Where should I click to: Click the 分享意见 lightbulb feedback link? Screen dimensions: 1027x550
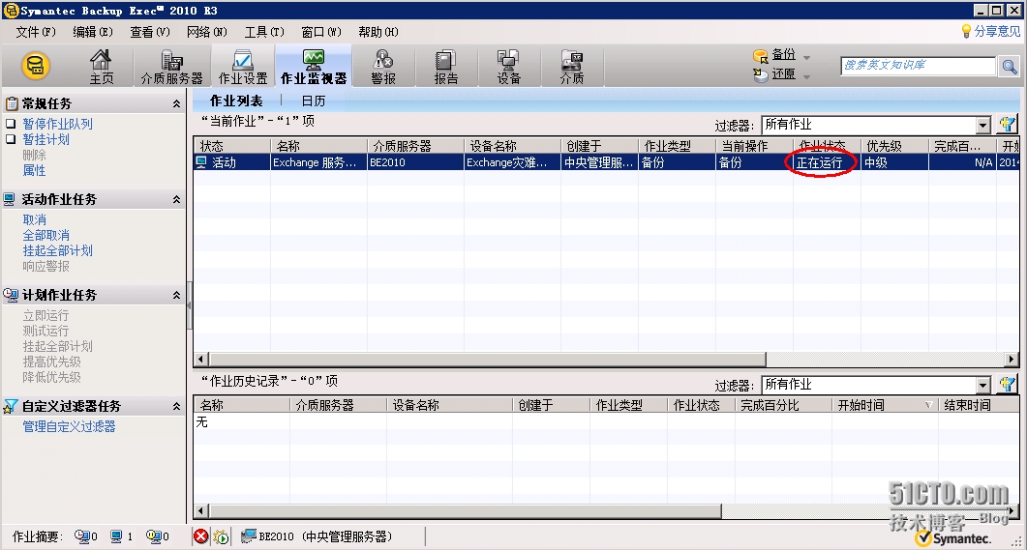click(x=990, y=31)
